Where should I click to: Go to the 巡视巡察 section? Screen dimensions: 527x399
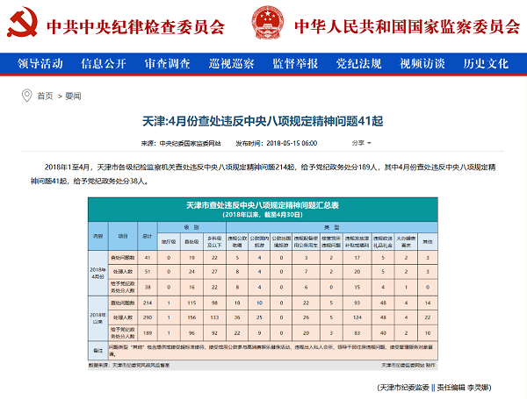tap(231, 63)
